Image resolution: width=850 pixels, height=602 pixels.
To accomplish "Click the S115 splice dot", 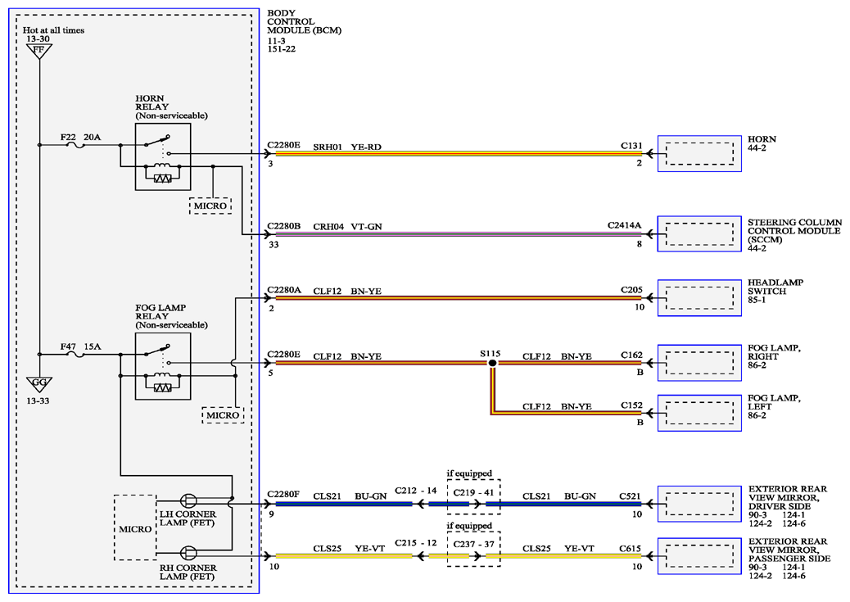I will click(x=492, y=363).
